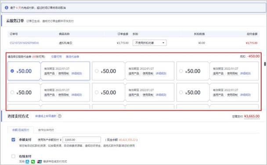Switch to the partner 代付 payment tab
Screen dimensions: 267x165
click(x=46, y=130)
